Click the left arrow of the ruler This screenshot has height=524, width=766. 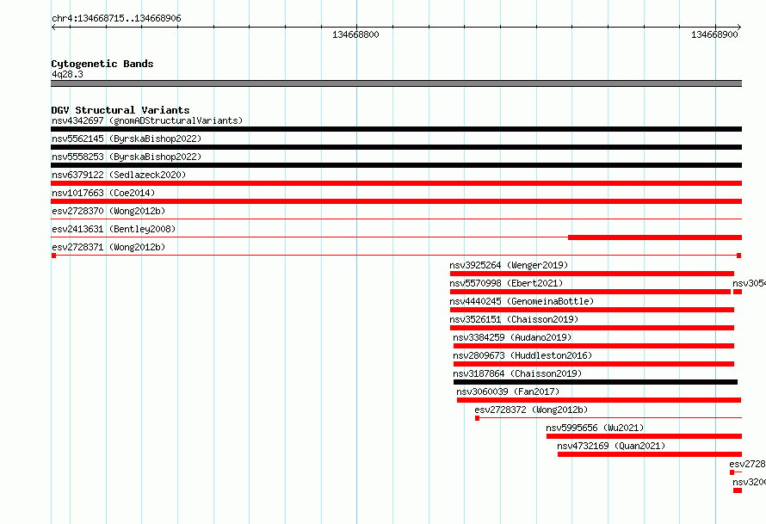point(54,28)
